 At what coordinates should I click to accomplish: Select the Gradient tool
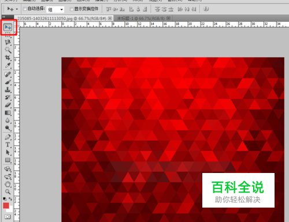[x=8, y=112]
